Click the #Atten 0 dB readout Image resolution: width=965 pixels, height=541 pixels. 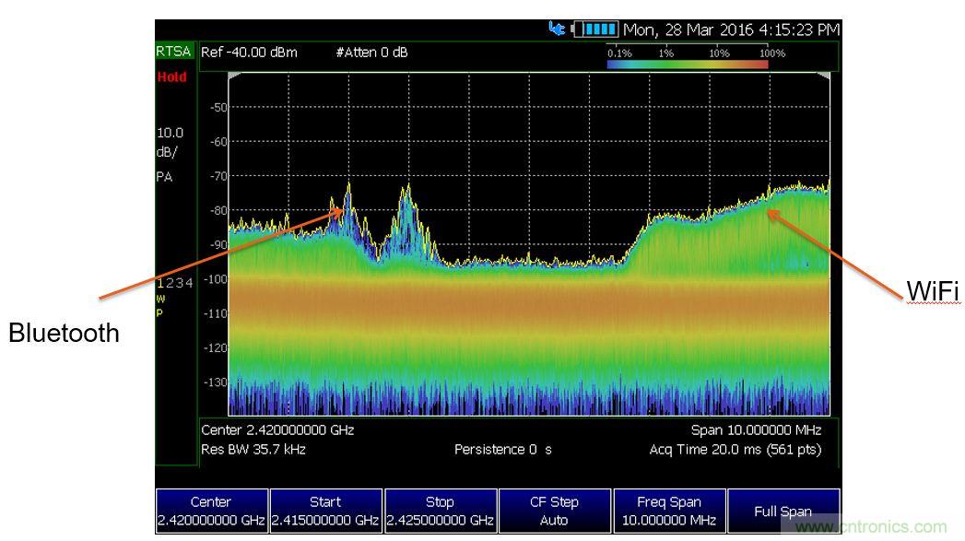coord(372,53)
